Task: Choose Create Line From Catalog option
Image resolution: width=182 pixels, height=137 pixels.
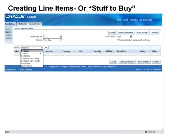Action: (32, 59)
